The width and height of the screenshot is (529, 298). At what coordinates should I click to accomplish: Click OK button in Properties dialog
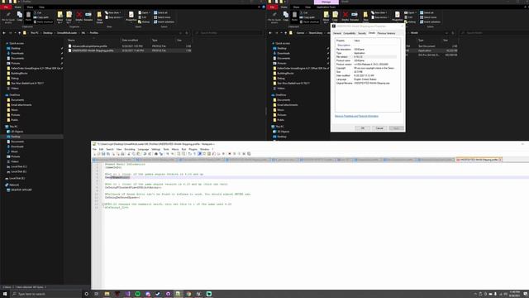tap(362, 128)
